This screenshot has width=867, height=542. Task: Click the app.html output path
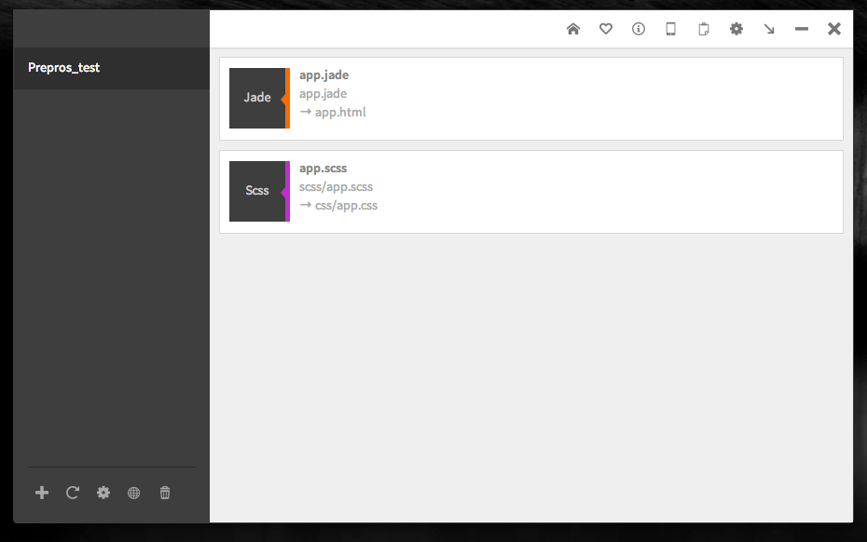point(340,113)
